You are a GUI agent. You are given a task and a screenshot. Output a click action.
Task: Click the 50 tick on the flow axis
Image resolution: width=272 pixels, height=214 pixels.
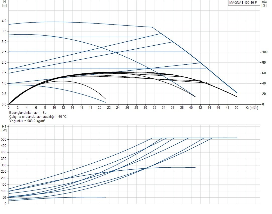237,108
